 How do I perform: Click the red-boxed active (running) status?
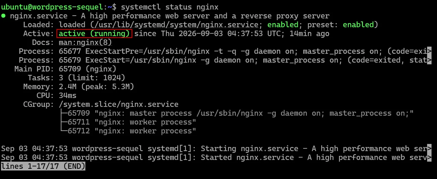pyautogui.click(x=94, y=33)
